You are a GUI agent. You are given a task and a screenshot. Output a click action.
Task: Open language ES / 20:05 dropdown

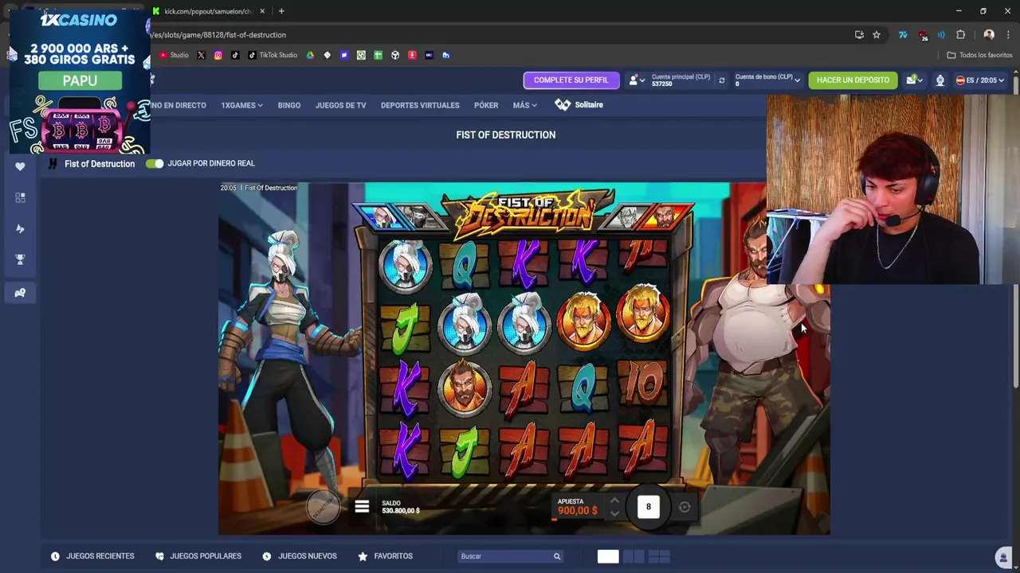point(979,80)
